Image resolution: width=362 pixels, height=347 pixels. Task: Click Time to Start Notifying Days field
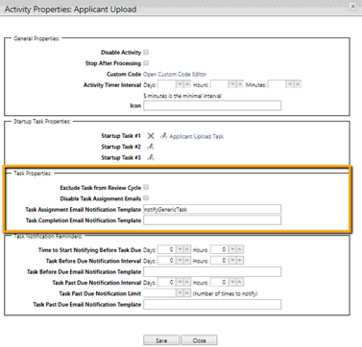(167, 249)
